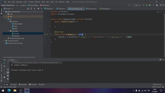Select Persona class in project tree
The height and width of the screenshot is (93, 165).
pos(16,36)
